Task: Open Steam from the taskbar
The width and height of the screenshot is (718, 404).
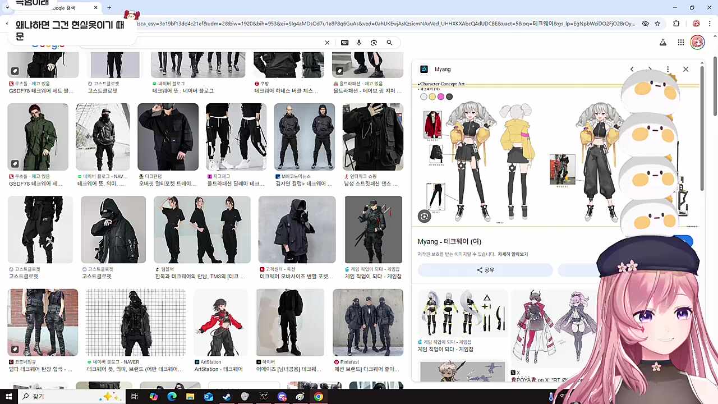Action: (x=227, y=397)
